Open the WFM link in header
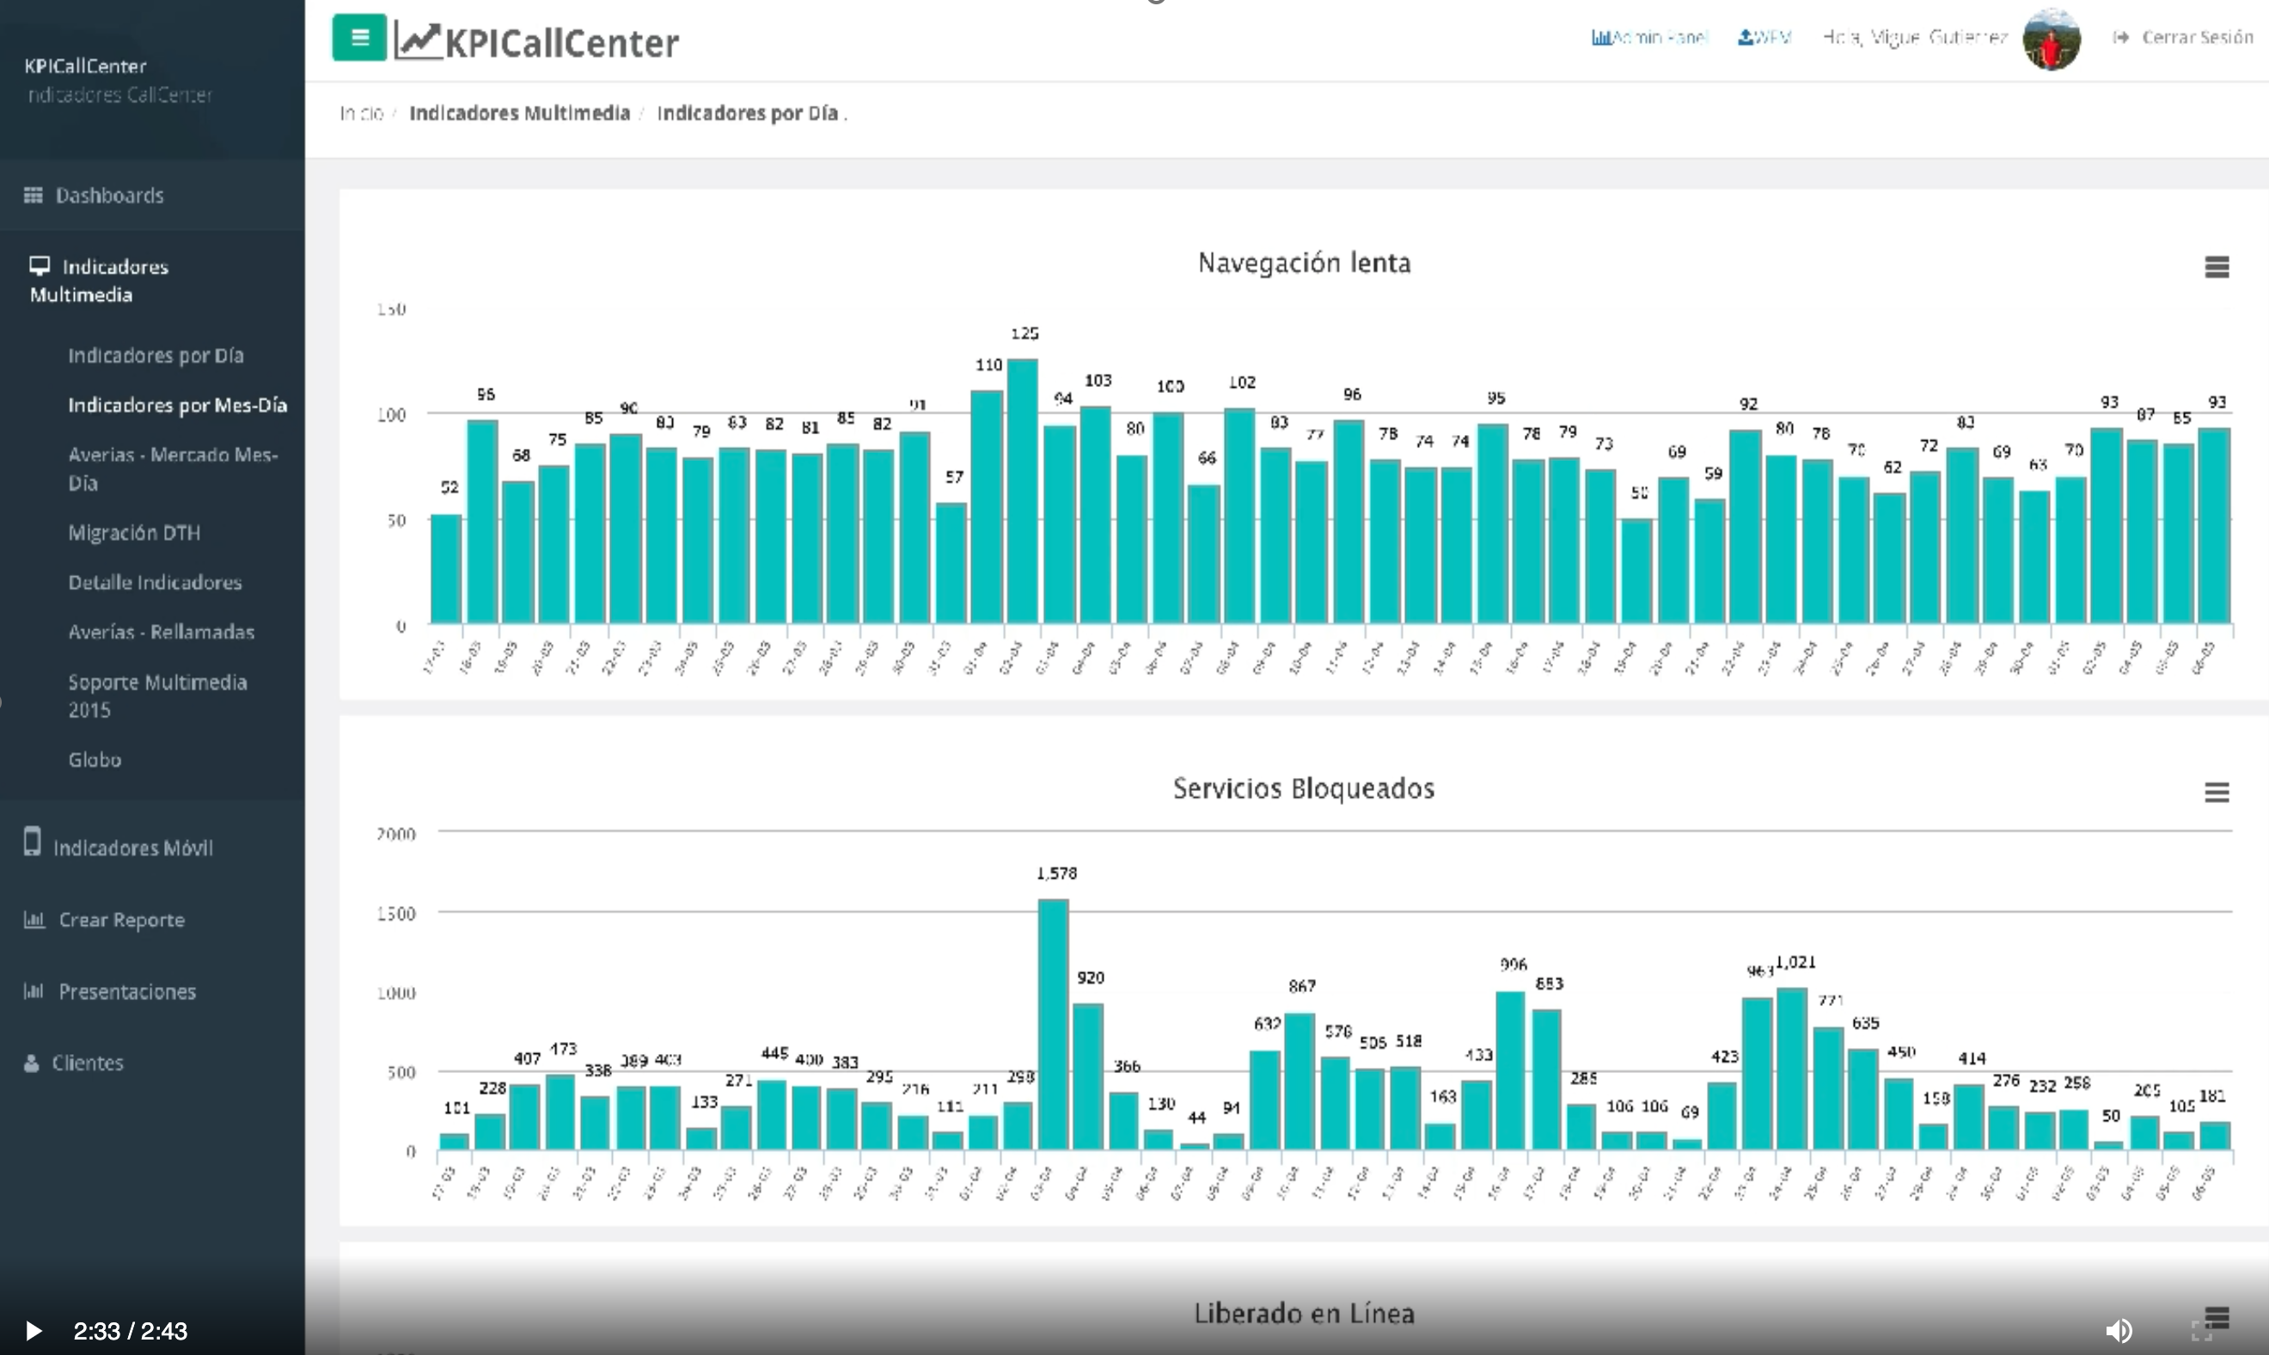Viewport: 2269px width, 1355px height. pos(1764,38)
